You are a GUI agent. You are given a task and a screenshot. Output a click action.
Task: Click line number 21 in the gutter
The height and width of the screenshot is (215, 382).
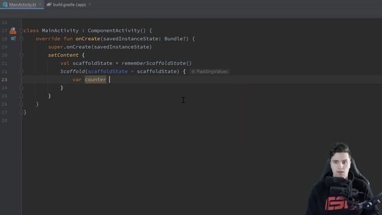4,63
